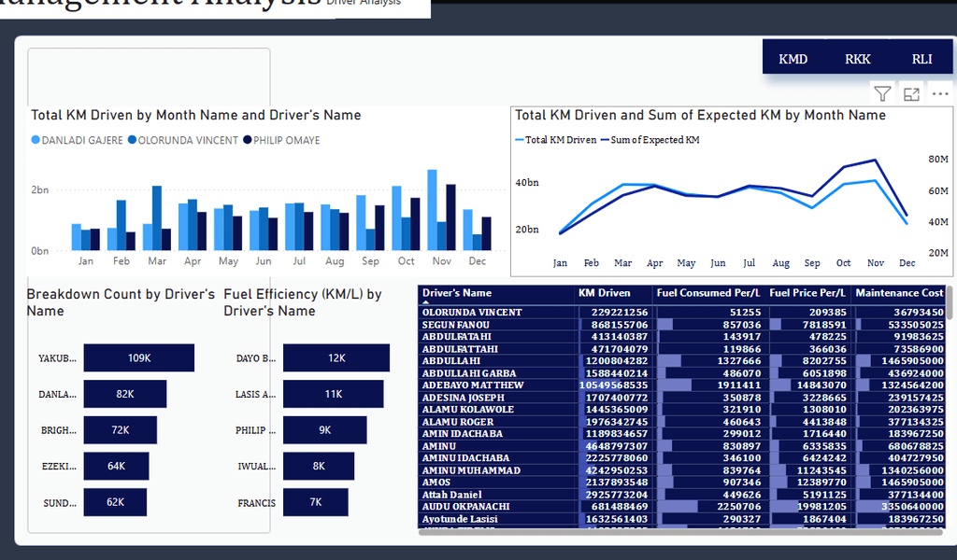Click the Jul label on line chart axis

tap(749, 263)
